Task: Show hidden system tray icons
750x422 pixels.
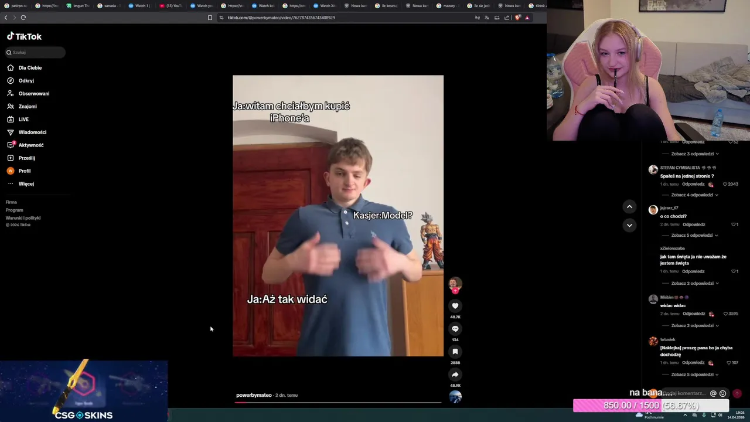Action: 685,415
